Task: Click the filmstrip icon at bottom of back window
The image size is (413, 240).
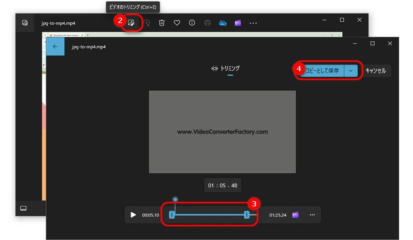Action: [x=23, y=208]
